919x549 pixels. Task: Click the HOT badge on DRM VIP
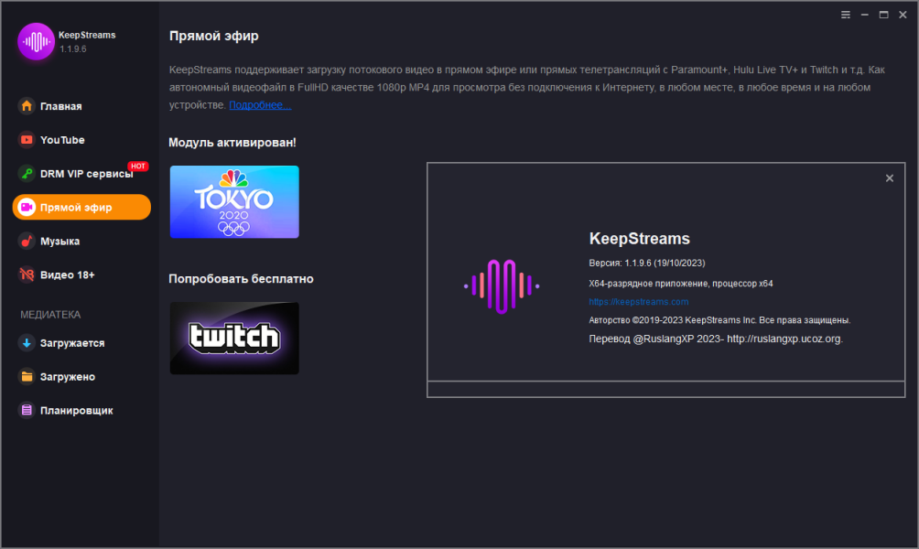[137, 167]
